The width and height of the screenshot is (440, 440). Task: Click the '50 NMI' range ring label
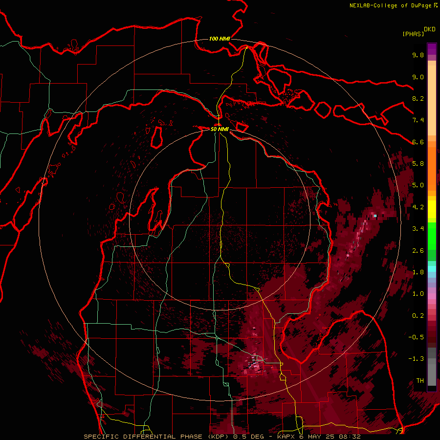click(220, 129)
